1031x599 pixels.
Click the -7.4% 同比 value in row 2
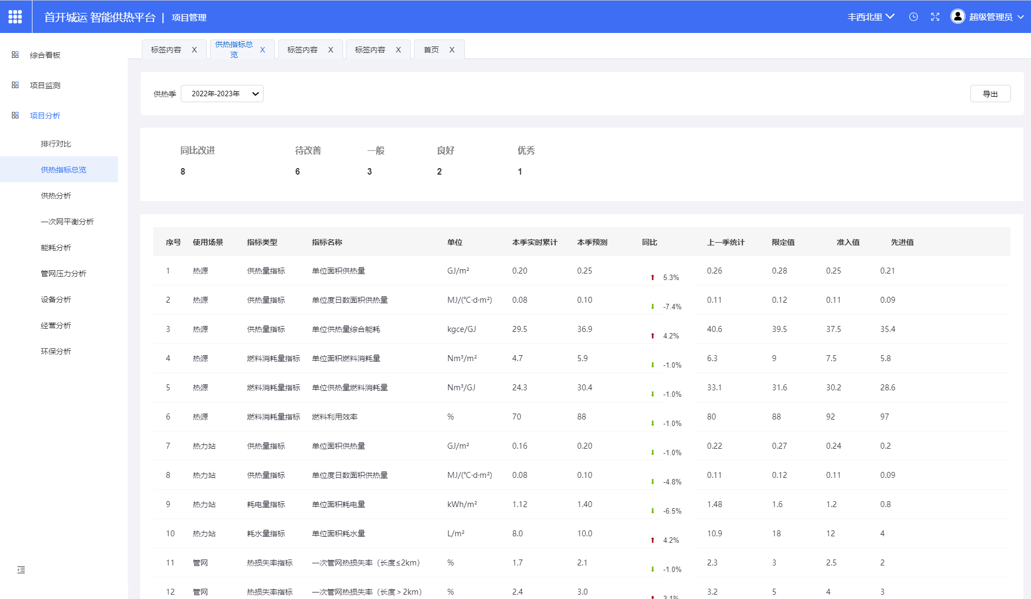[x=672, y=307]
